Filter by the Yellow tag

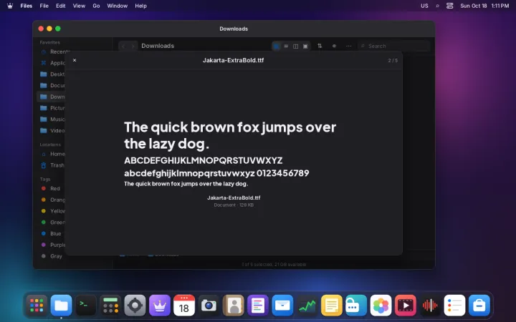pyautogui.click(x=52, y=211)
